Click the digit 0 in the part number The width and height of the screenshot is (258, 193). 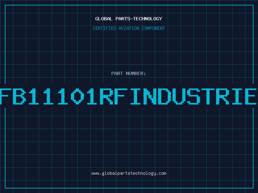(78, 96)
